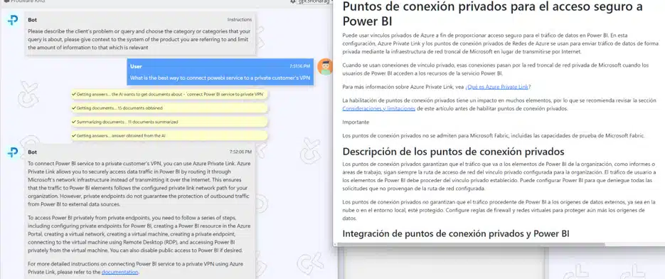The image size is (665, 279).
Task: Click the blue User question message
Action: click(220, 72)
